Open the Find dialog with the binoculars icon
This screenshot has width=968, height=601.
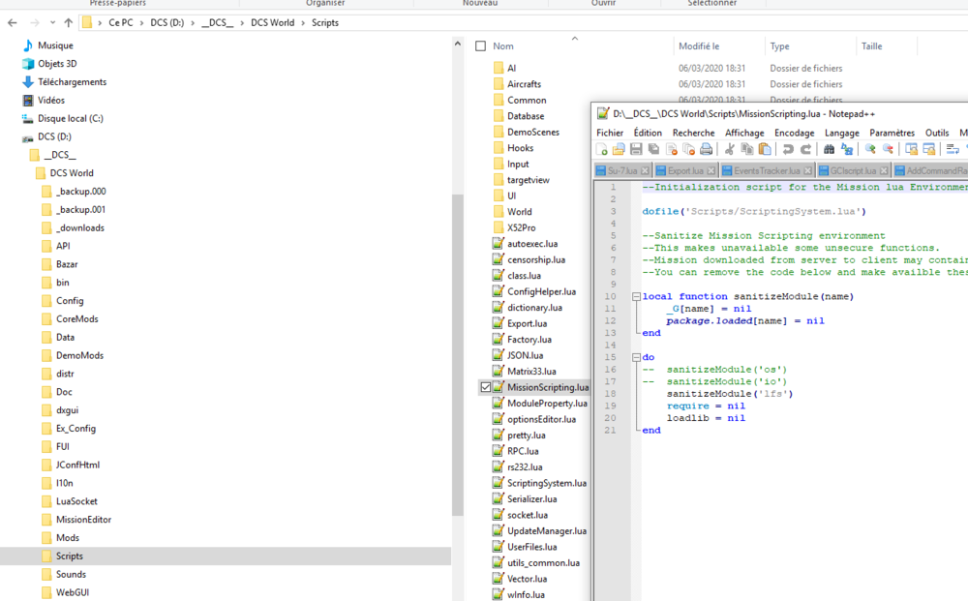pos(831,150)
